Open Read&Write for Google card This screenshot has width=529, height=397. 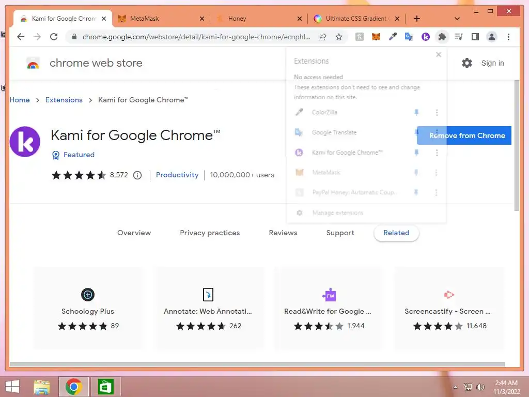(329, 308)
